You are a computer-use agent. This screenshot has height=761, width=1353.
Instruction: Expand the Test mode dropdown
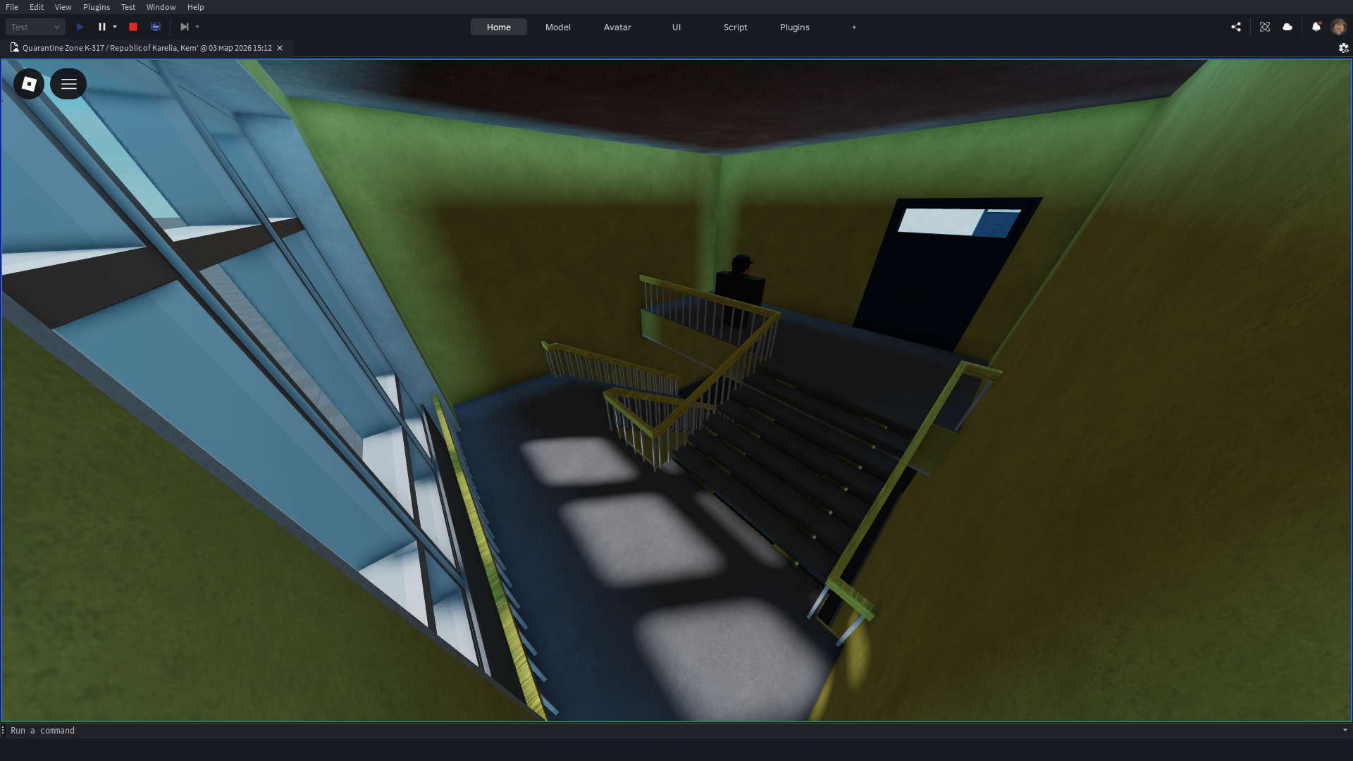point(35,27)
